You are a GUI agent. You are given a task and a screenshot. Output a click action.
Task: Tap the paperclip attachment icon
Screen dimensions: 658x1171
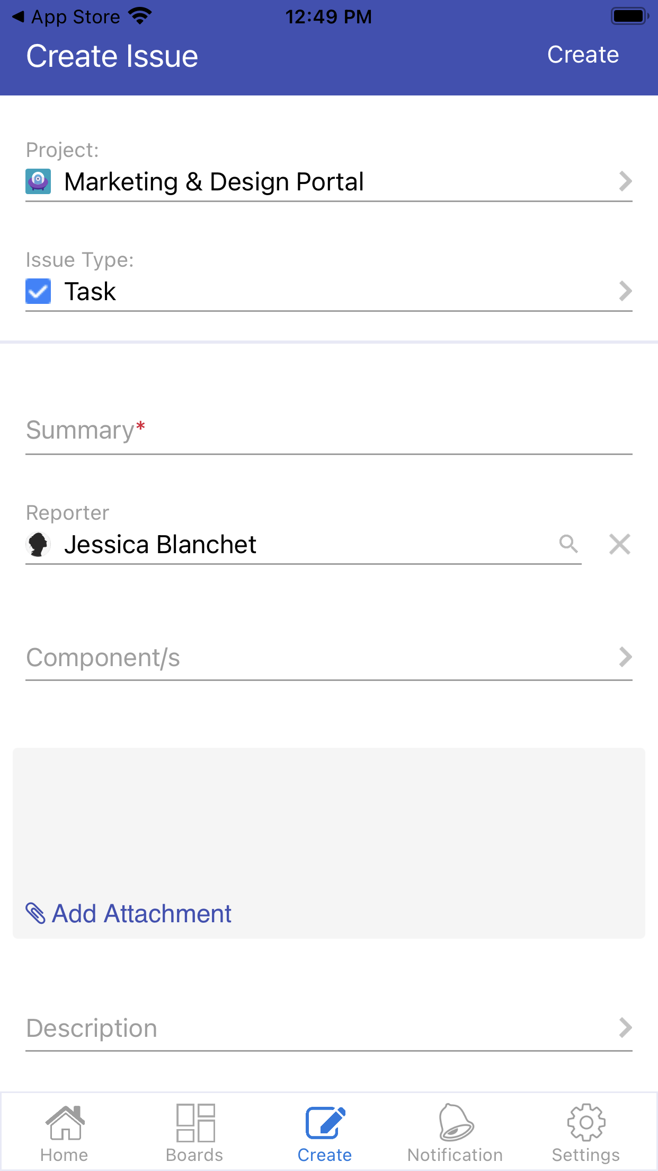pyautogui.click(x=35, y=913)
